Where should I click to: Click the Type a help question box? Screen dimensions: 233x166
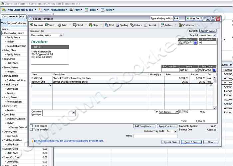pos(161,18)
